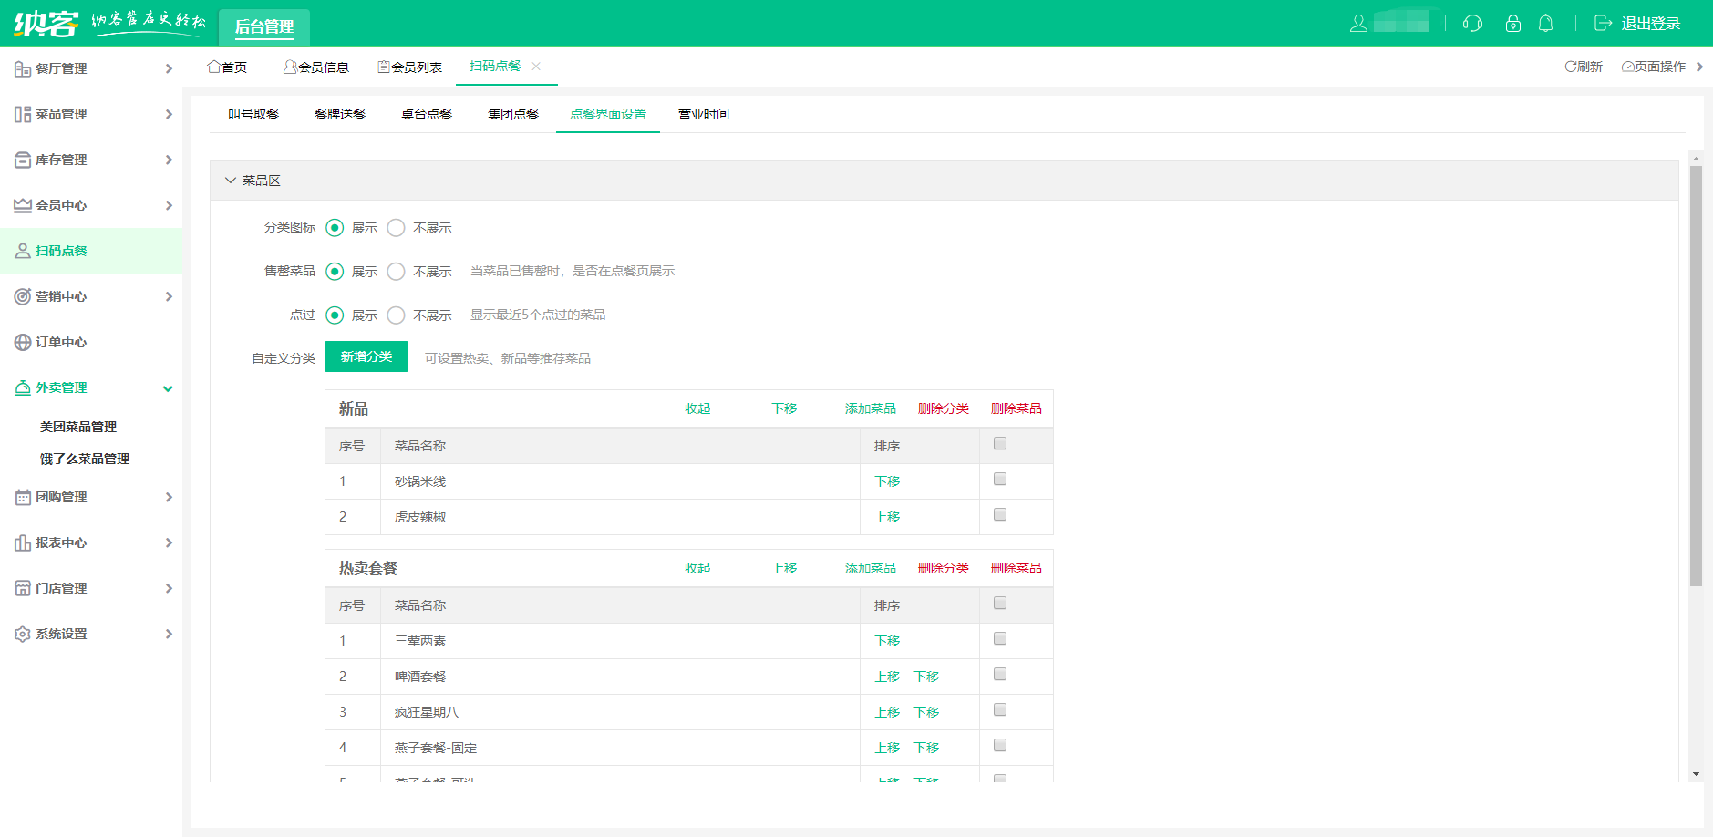The width and height of the screenshot is (1713, 837).
Task: Open the 桌台点餐 tab
Action: (427, 114)
